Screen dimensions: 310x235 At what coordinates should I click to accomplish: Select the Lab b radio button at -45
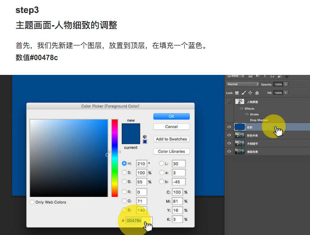pyautogui.click(x=162, y=182)
